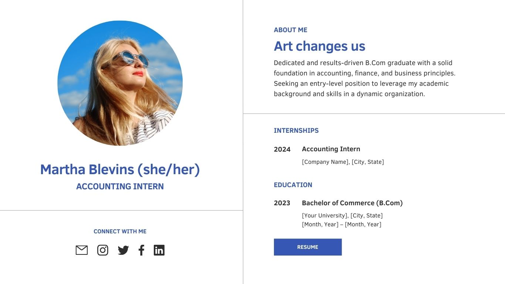The height and width of the screenshot is (284, 505).
Task: Select the INTERNSHIPS section heading
Action: pyautogui.click(x=296, y=131)
